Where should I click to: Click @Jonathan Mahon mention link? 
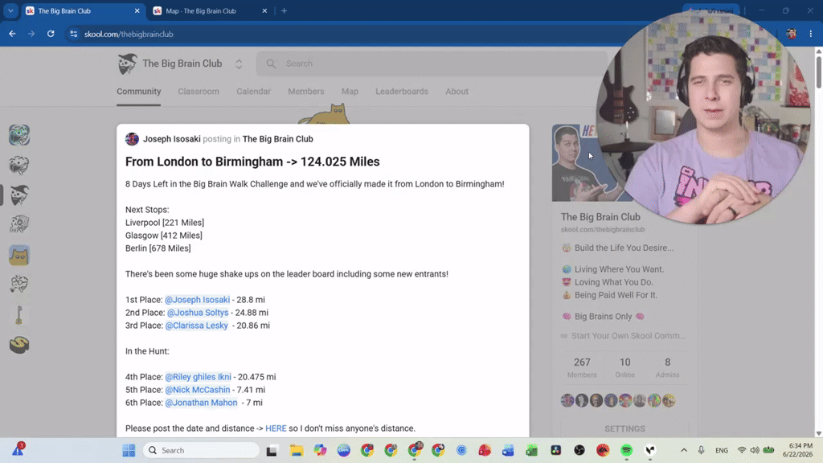pos(201,403)
